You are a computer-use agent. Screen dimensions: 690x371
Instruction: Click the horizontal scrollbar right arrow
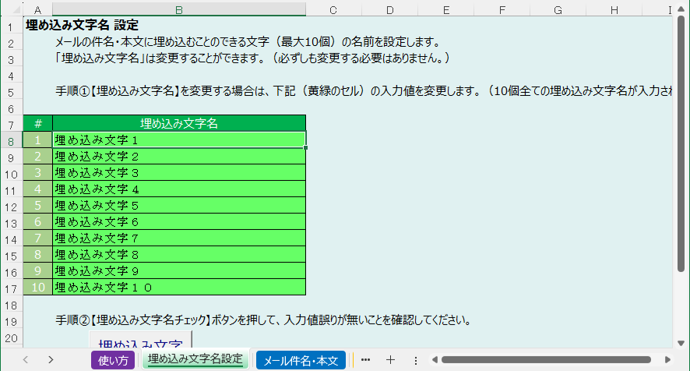(x=667, y=360)
